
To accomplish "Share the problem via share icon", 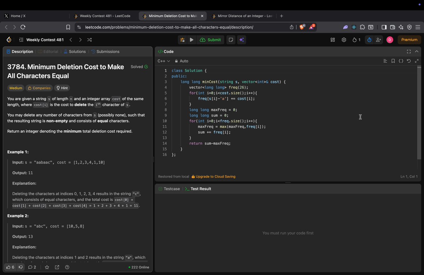I will [57, 267].
